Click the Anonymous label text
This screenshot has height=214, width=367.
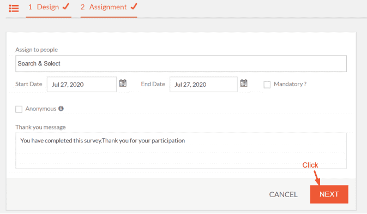pos(41,109)
